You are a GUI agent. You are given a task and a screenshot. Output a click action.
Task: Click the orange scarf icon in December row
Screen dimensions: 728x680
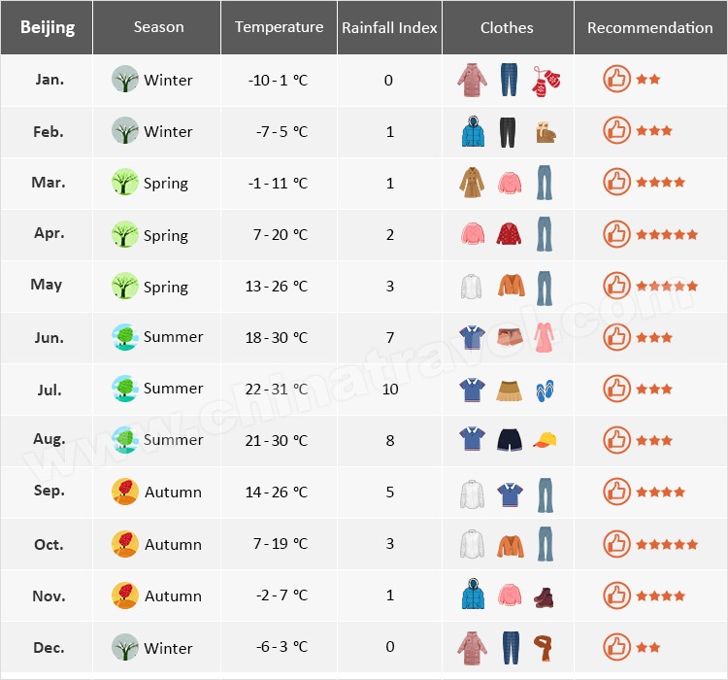(x=546, y=647)
